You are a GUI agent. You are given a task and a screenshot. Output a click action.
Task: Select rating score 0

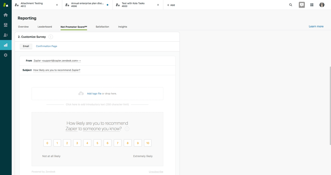point(47,143)
